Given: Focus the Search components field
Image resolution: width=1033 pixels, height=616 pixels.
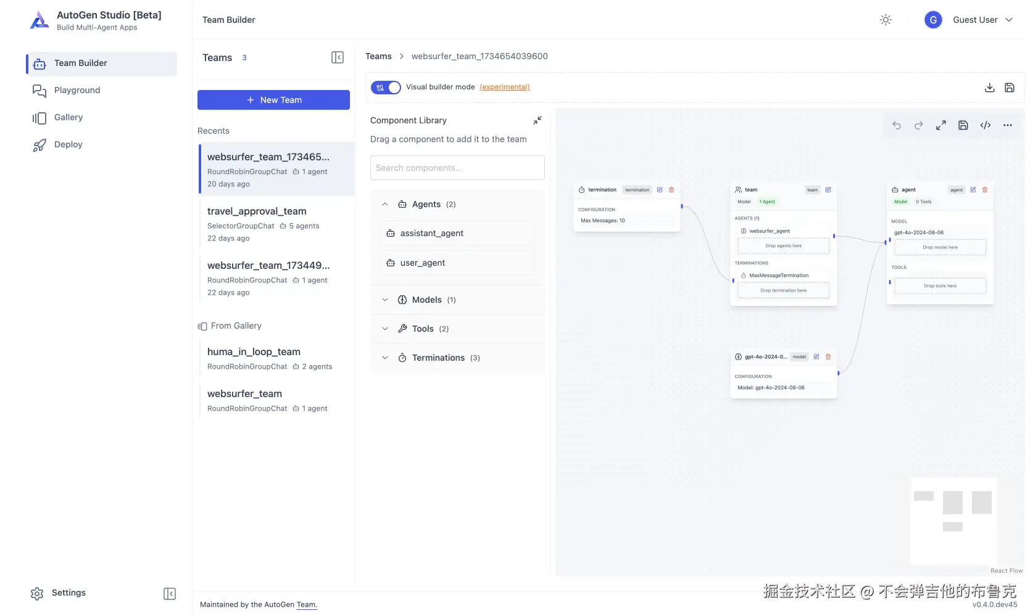Looking at the screenshot, I should pyautogui.click(x=457, y=168).
